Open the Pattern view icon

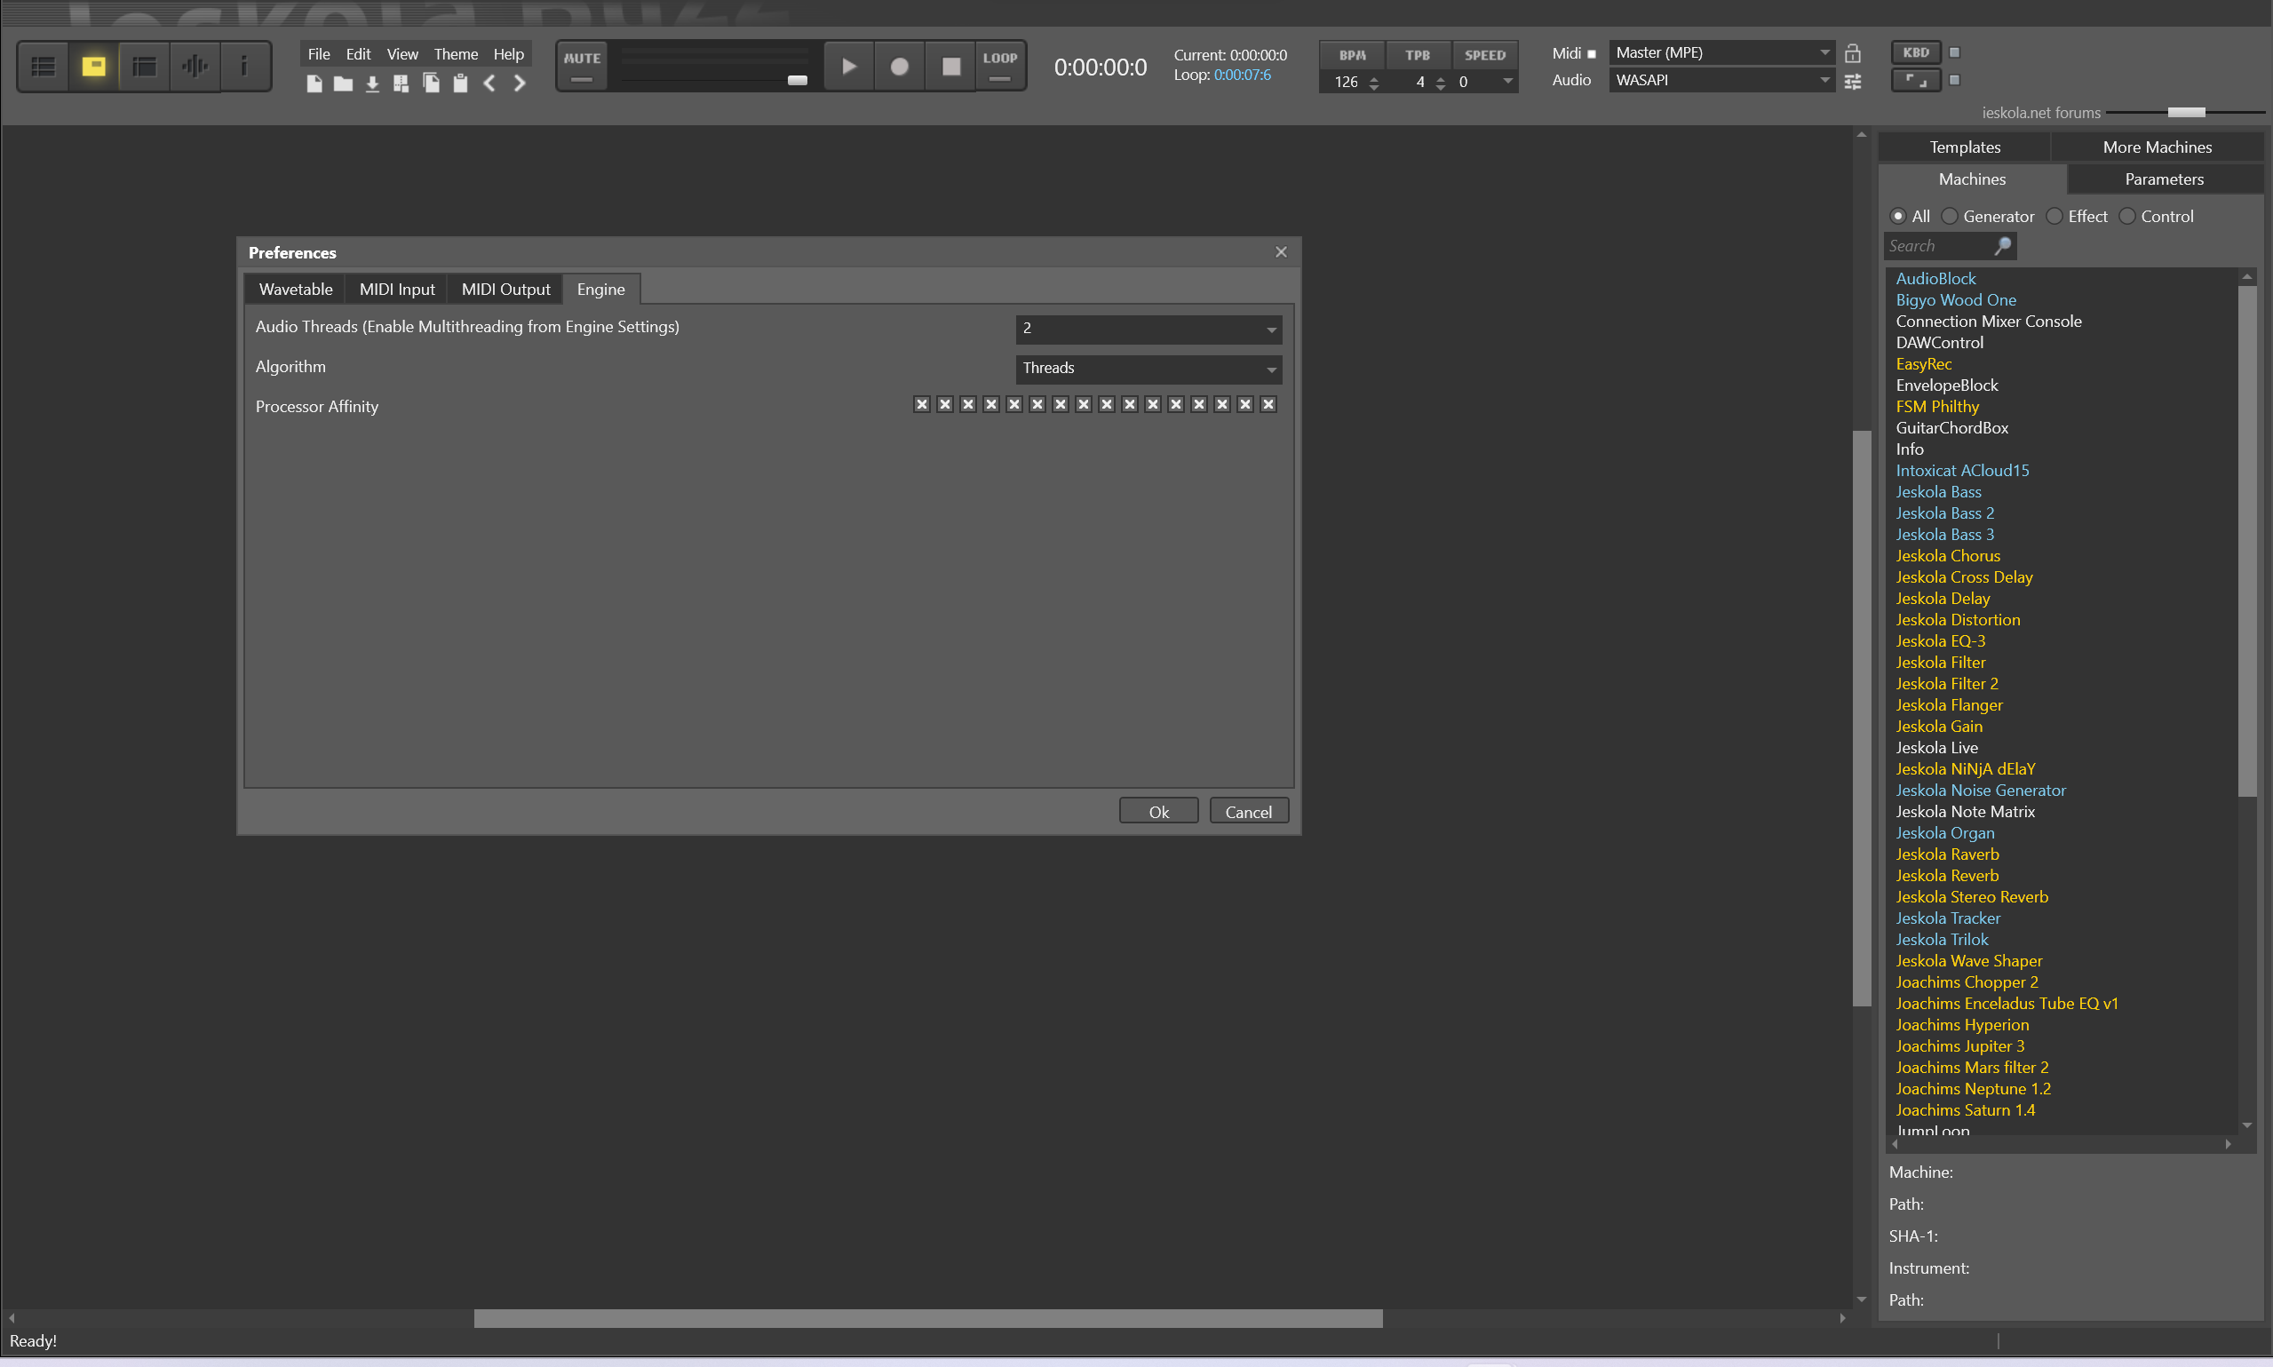click(44, 67)
